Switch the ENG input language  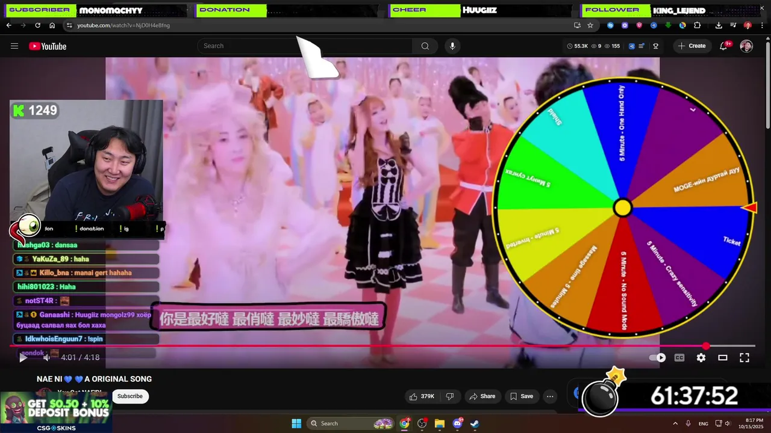click(704, 424)
